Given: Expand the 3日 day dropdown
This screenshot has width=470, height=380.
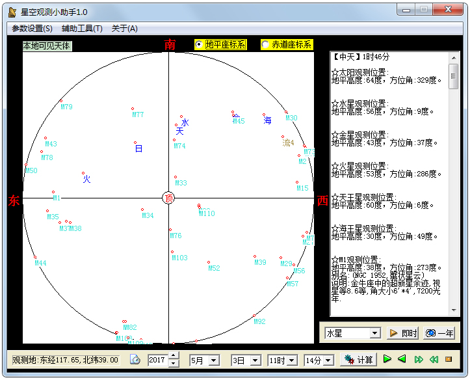Looking at the screenshot, I should 255,360.
